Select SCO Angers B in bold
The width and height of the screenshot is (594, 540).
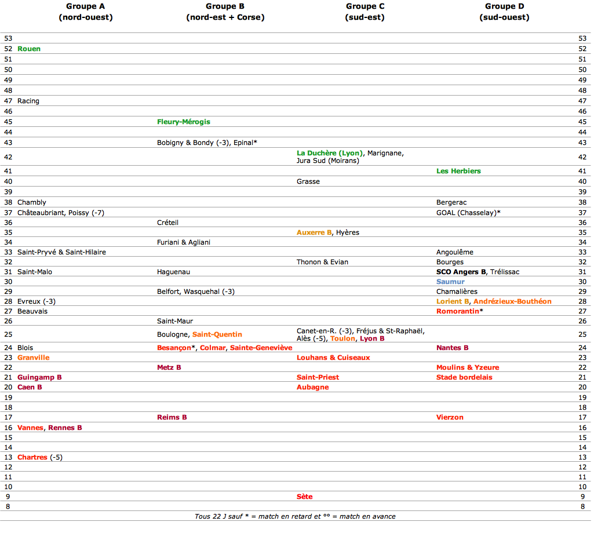coord(461,272)
